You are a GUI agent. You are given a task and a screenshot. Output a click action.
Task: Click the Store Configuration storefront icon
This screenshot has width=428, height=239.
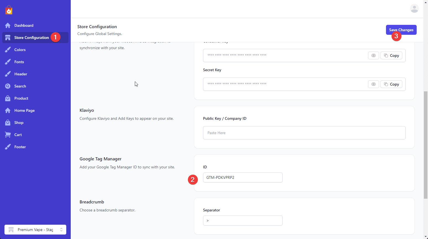click(8, 38)
